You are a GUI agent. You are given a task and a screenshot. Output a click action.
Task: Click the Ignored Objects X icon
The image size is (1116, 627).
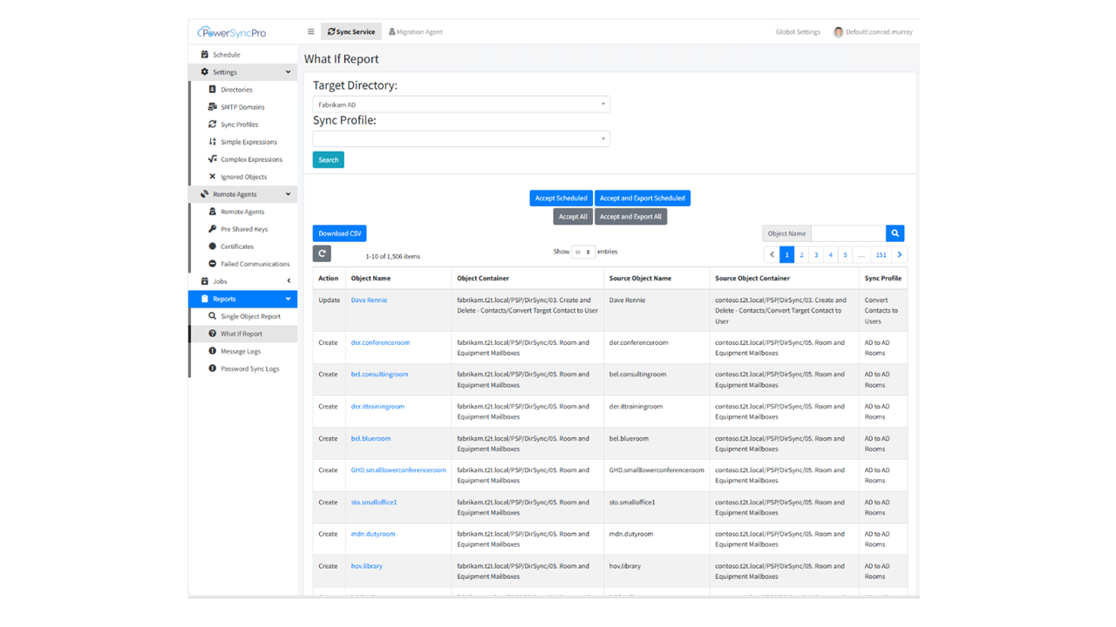(212, 177)
